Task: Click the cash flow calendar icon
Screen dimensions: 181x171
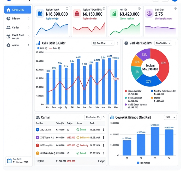Action: (8, 36)
